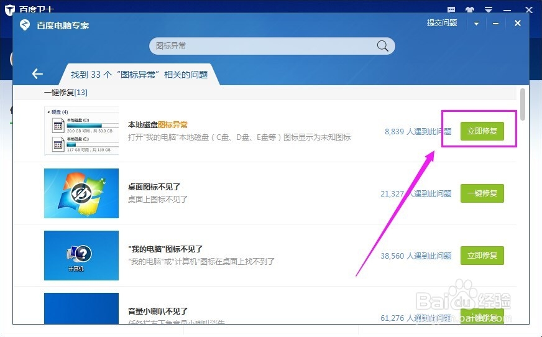Click the Baidu PC Expert logo icon
Image resolution: width=542 pixels, height=337 pixels.
coord(25,25)
